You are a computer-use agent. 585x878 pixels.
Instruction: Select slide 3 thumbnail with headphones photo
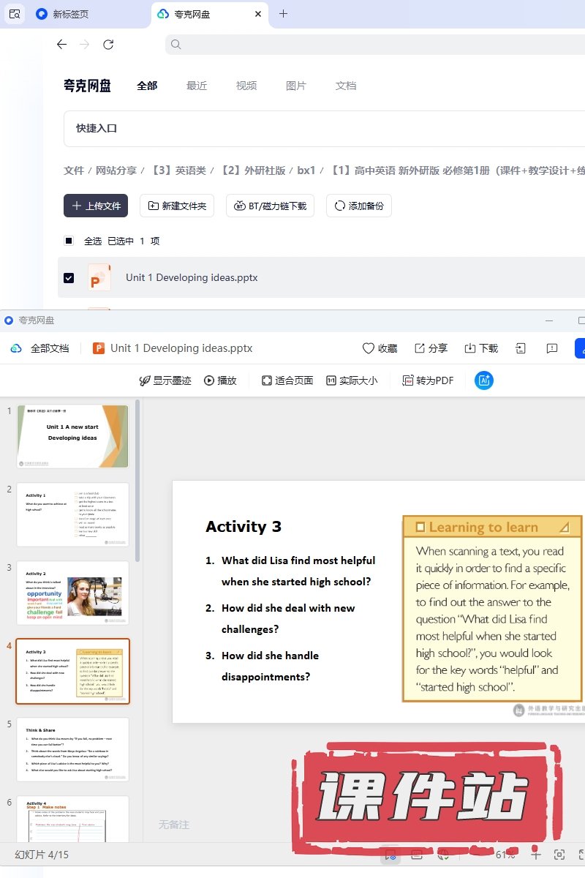point(73,593)
